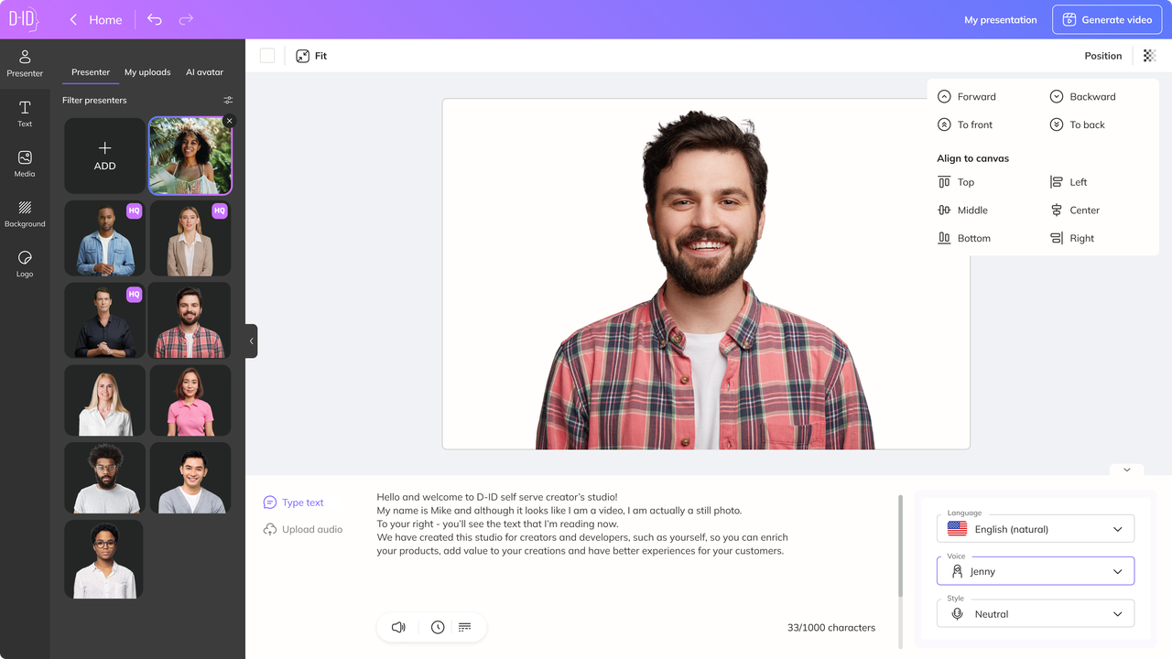Select the HQ man in black shirt
This screenshot has width=1172, height=659.
[x=105, y=320]
